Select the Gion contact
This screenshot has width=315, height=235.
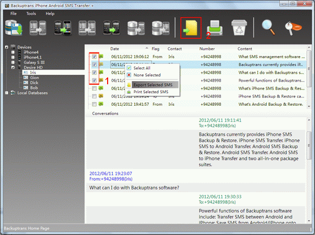34,77
